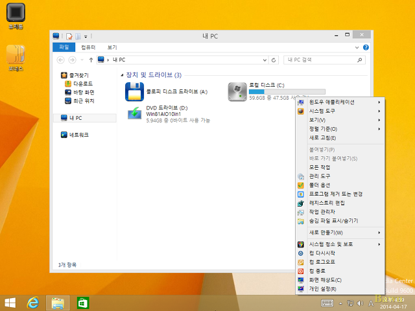Select the floppy disk drive (A:) icon

pos(134,92)
